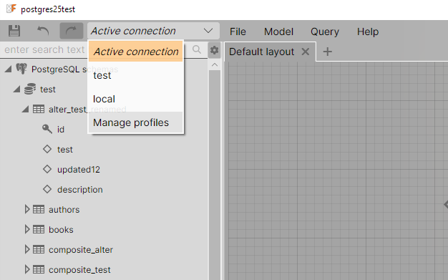Click the search text input field

point(44,49)
